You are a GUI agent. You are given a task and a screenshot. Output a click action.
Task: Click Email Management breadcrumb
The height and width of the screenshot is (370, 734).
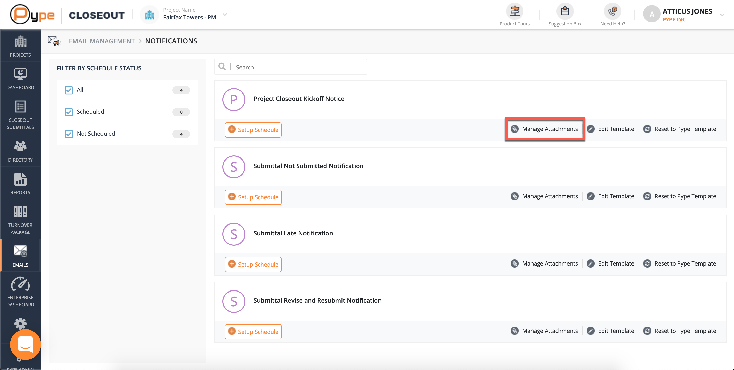(x=102, y=41)
